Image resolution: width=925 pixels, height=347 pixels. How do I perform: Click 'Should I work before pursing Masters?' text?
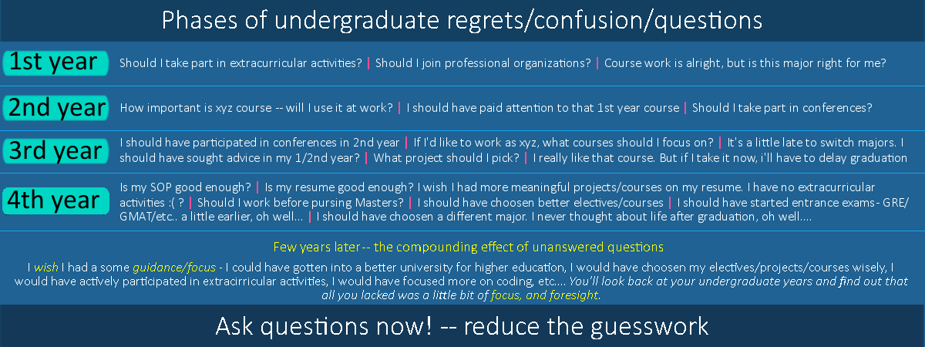(301, 202)
